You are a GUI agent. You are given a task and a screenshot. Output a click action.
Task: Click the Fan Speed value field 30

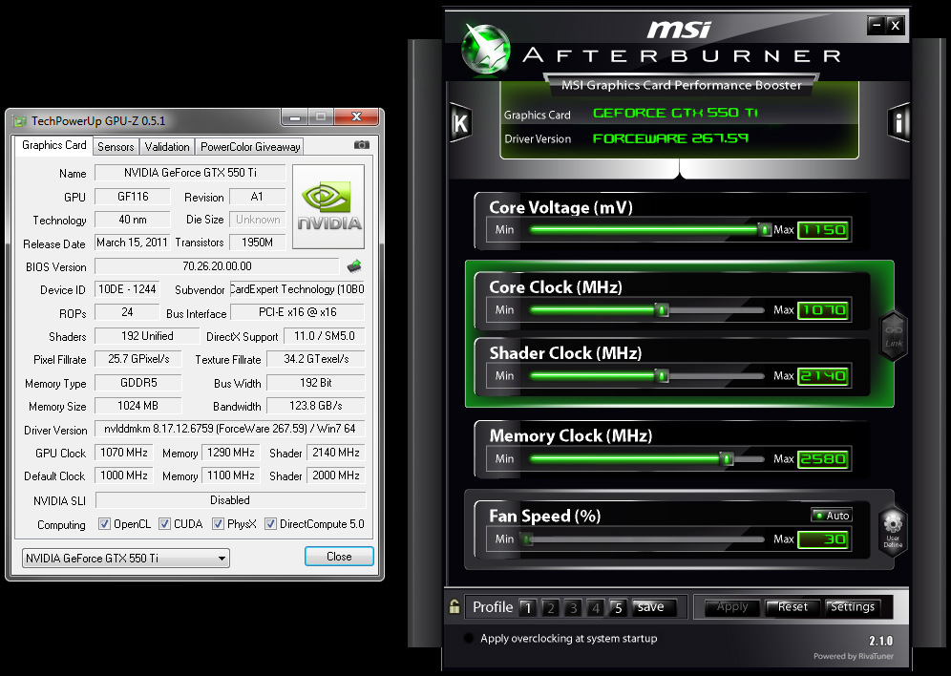(823, 539)
